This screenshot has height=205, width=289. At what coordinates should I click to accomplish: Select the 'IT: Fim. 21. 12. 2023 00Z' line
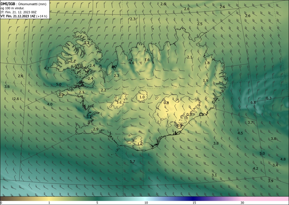click(x=18, y=12)
